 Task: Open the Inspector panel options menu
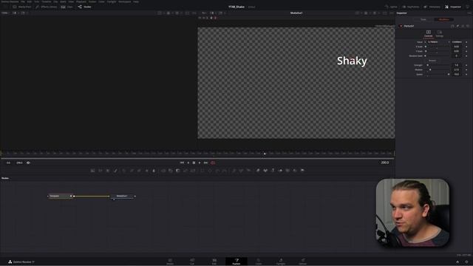click(469, 13)
